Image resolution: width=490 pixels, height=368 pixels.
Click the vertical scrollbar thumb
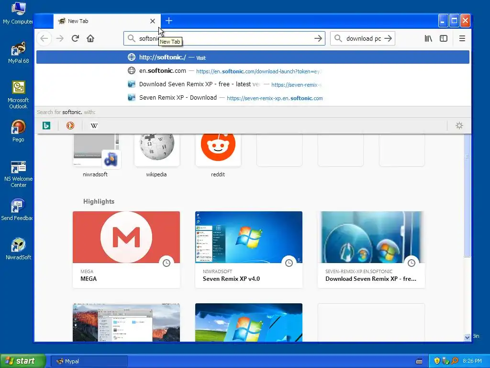coord(467,195)
